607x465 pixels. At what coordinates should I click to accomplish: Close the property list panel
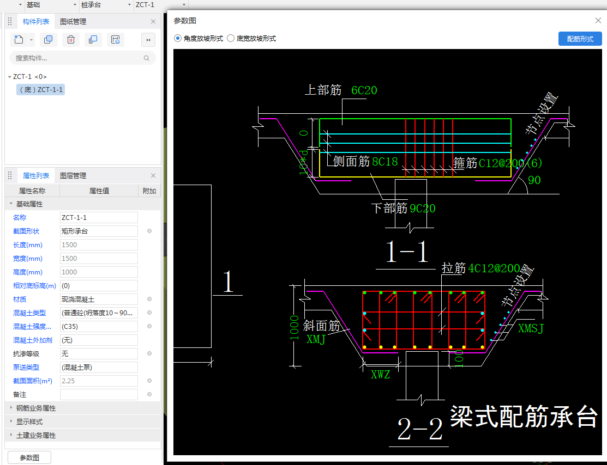coord(153,175)
